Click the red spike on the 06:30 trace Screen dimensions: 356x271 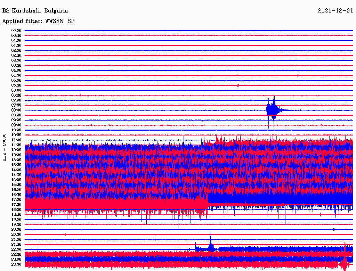coord(80,95)
